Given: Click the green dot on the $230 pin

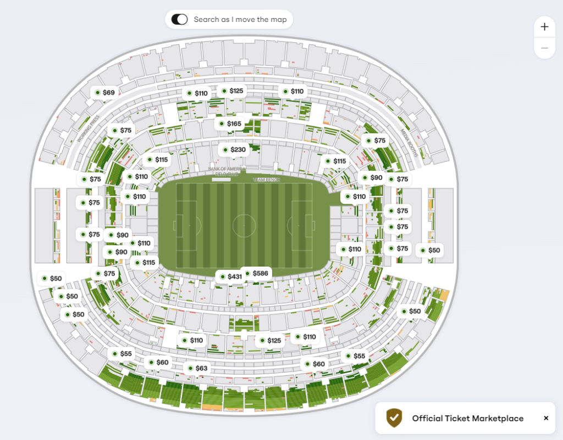Looking at the screenshot, I should click(225, 150).
